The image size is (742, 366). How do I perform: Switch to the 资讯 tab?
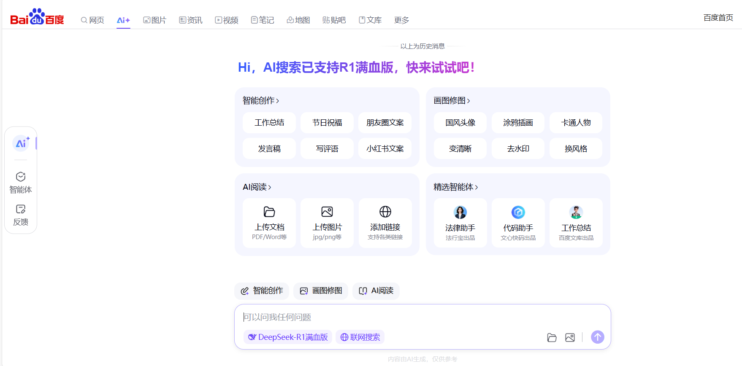point(190,20)
